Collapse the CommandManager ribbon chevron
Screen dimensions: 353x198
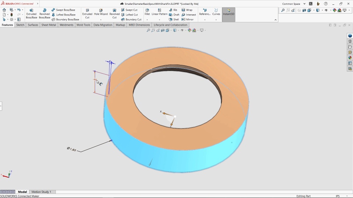tap(276, 20)
